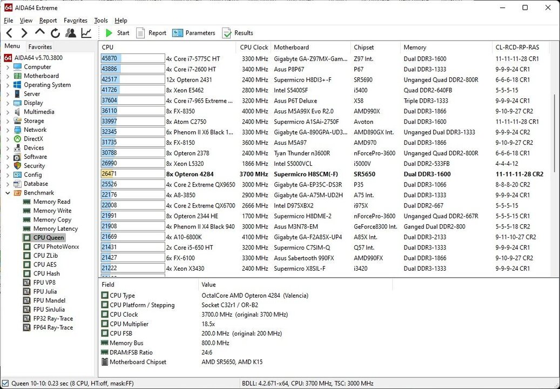Screen dimensions: 560x389
Task: Click the Report button
Action: point(151,32)
